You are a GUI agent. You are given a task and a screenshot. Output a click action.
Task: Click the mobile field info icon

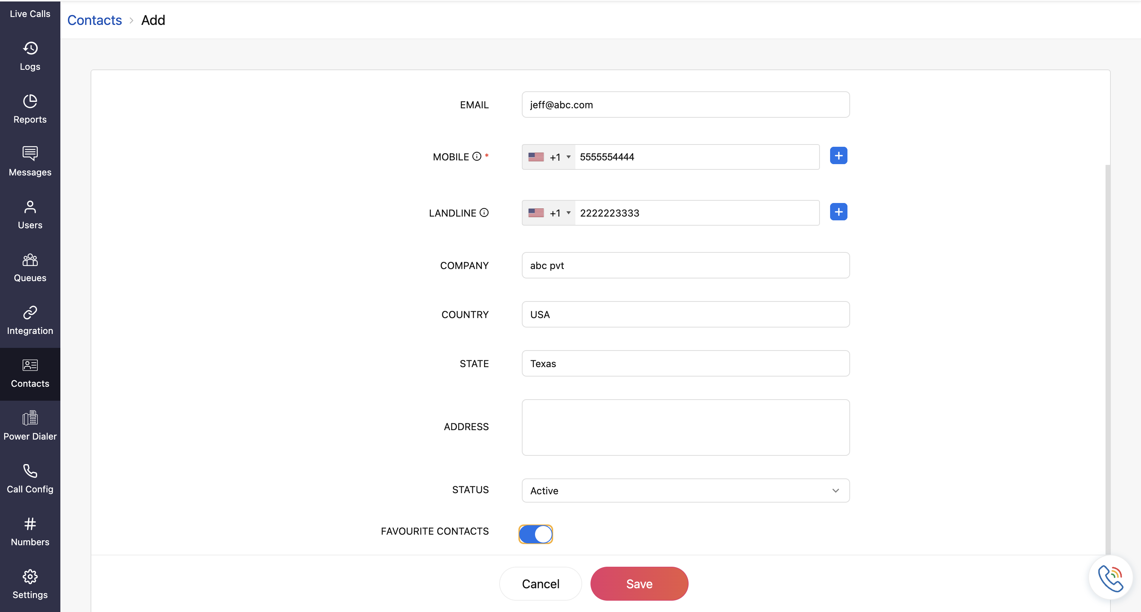pyautogui.click(x=477, y=156)
